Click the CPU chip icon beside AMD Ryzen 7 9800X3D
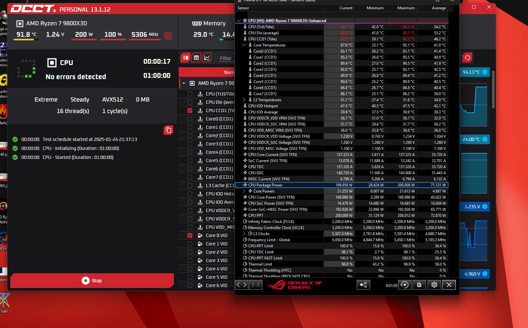528x328 pixels. [20, 23]
